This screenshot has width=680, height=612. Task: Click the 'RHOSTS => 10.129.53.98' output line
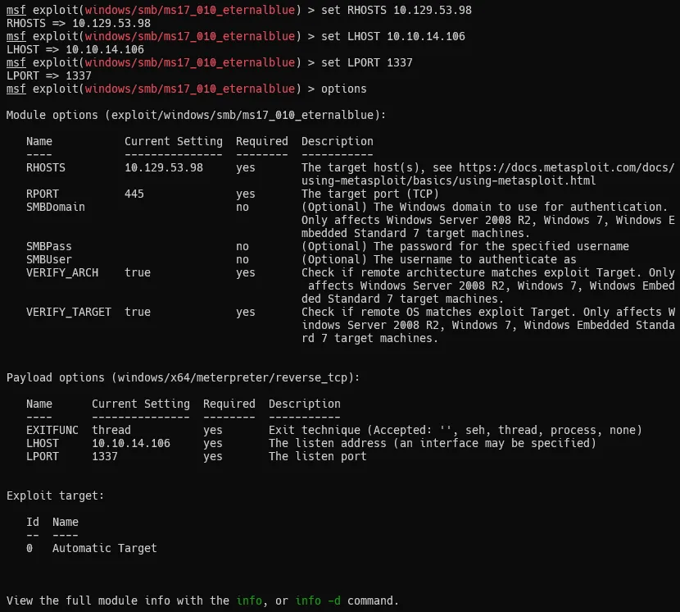point(79,23)
